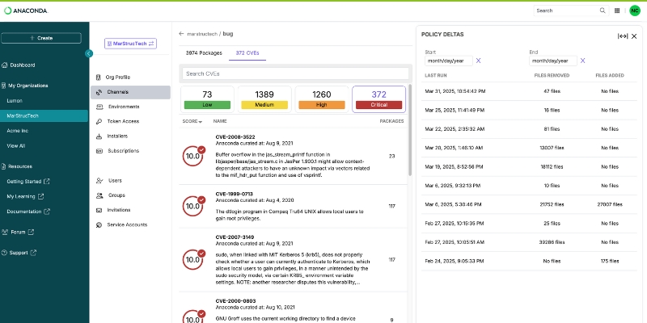This screenshot has width=647, height=323.
Task: Clear the End date field
Action: click(x=582, y=61)
